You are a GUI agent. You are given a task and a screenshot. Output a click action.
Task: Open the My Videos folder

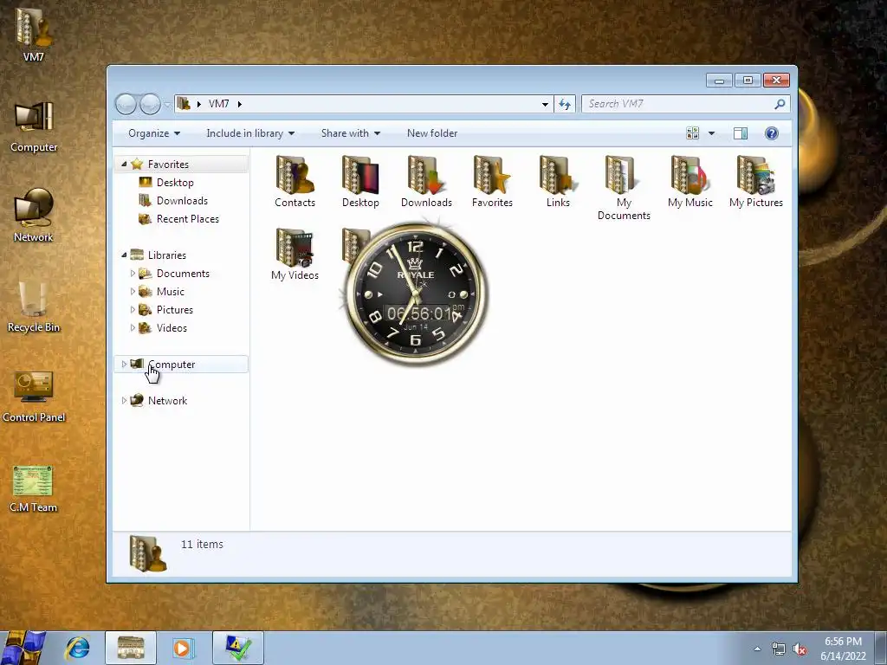(295, 255)
